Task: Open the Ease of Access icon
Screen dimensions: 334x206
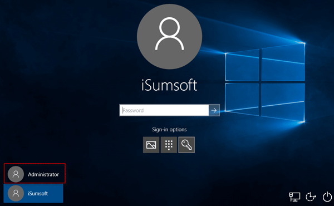Action: pyautogui.click(x=311, y=197)
